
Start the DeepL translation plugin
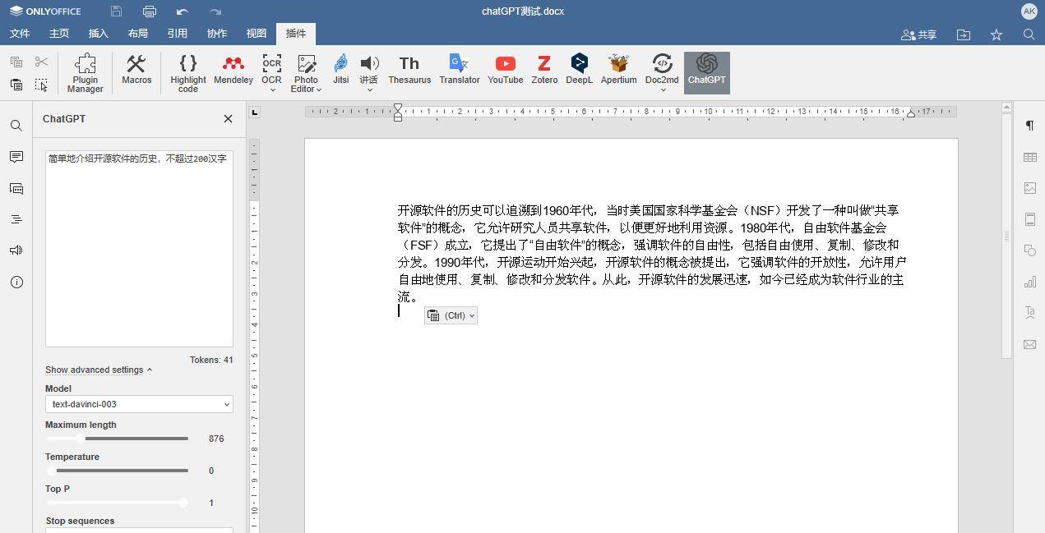click(579, 71)
